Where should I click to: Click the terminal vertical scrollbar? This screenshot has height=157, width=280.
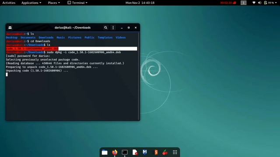pyautogui.click(x=139, y=76)
